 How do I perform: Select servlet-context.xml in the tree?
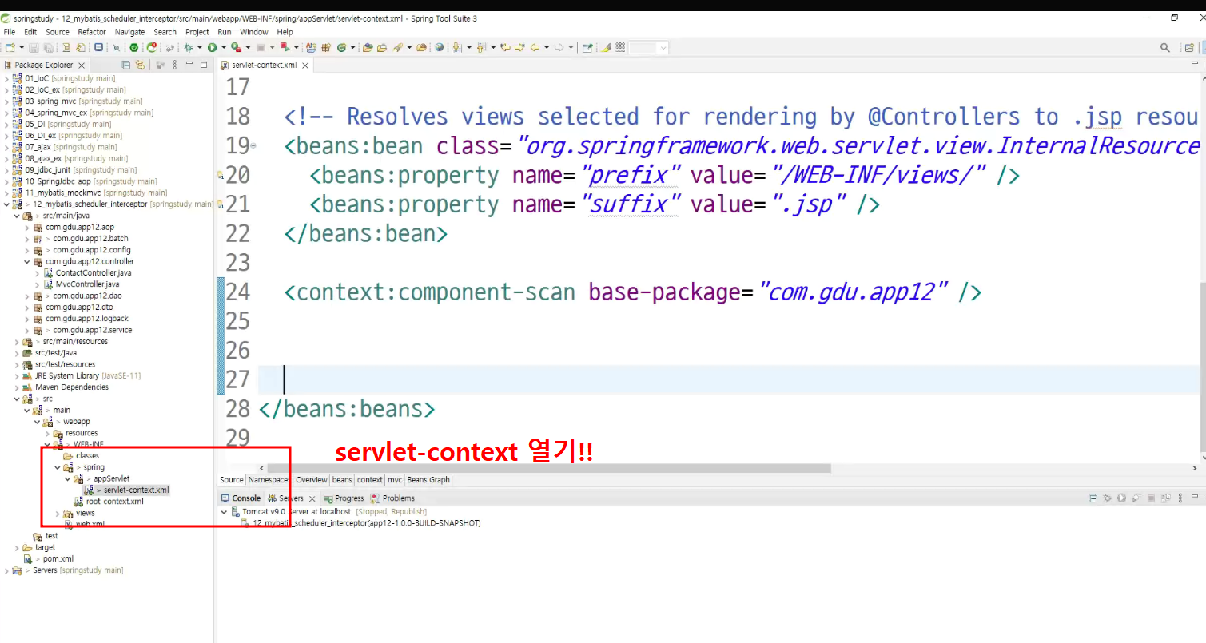click(137, 490)
